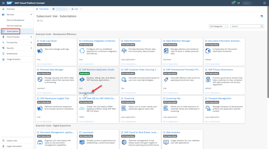Open Useful Links in the sidebar

click(17, 141)
